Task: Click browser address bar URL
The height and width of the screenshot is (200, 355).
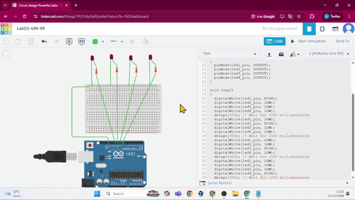Action: [95, 16]
